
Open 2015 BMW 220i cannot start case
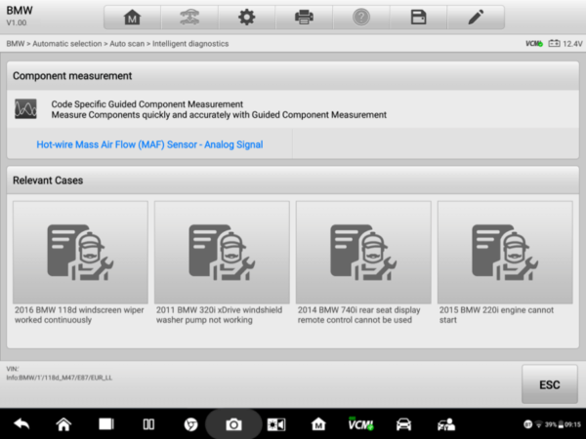click(x=504, y=261)
